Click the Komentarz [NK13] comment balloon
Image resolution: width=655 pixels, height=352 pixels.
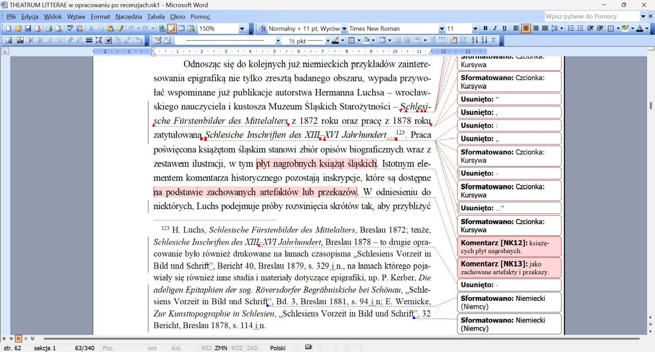pos(509,268)
